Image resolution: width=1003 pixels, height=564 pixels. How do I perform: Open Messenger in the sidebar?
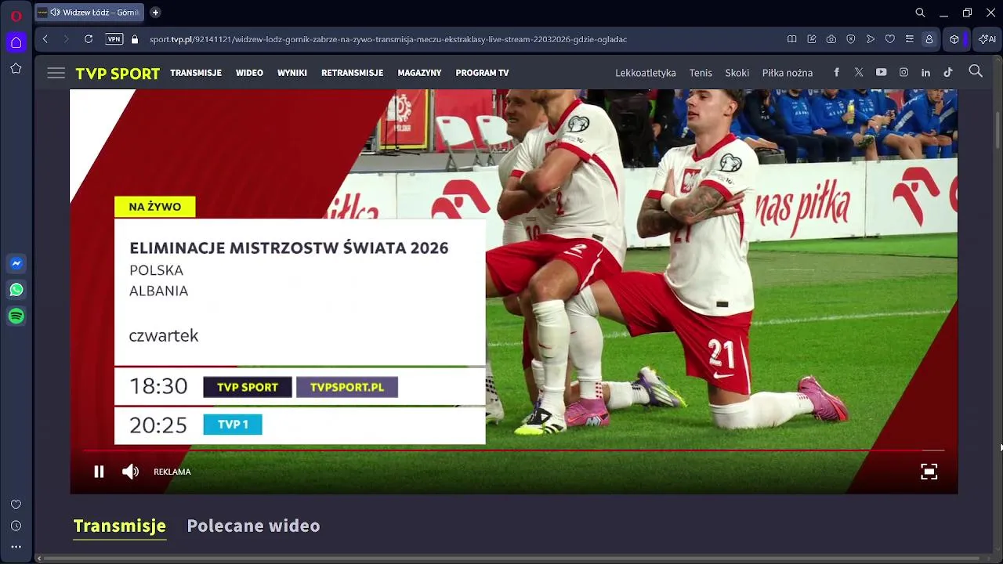(x=16, y=264)
